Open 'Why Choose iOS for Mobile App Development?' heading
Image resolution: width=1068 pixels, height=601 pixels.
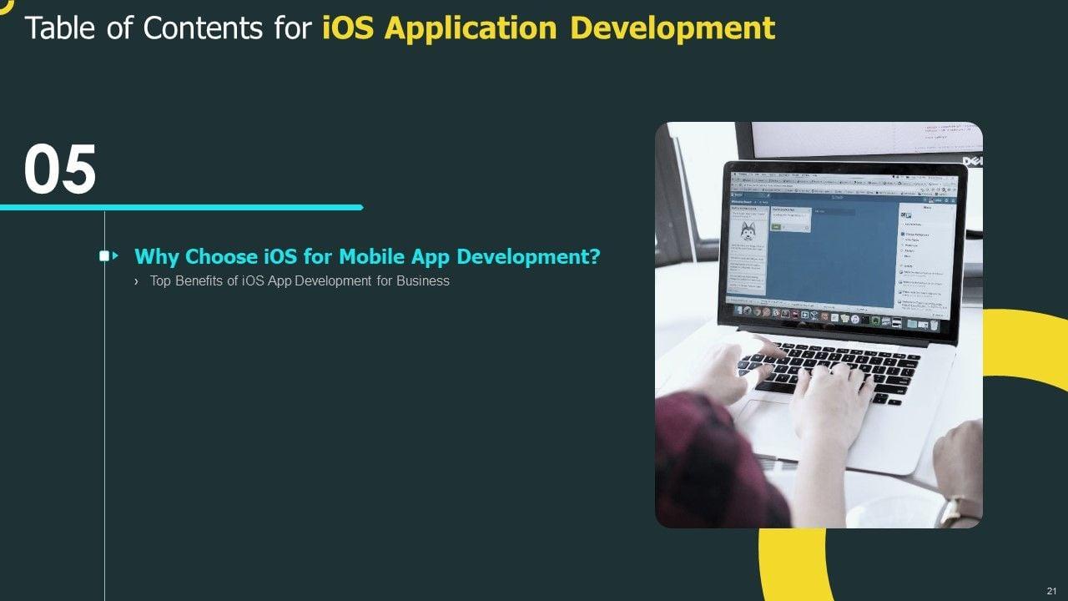tap(366, 256)
